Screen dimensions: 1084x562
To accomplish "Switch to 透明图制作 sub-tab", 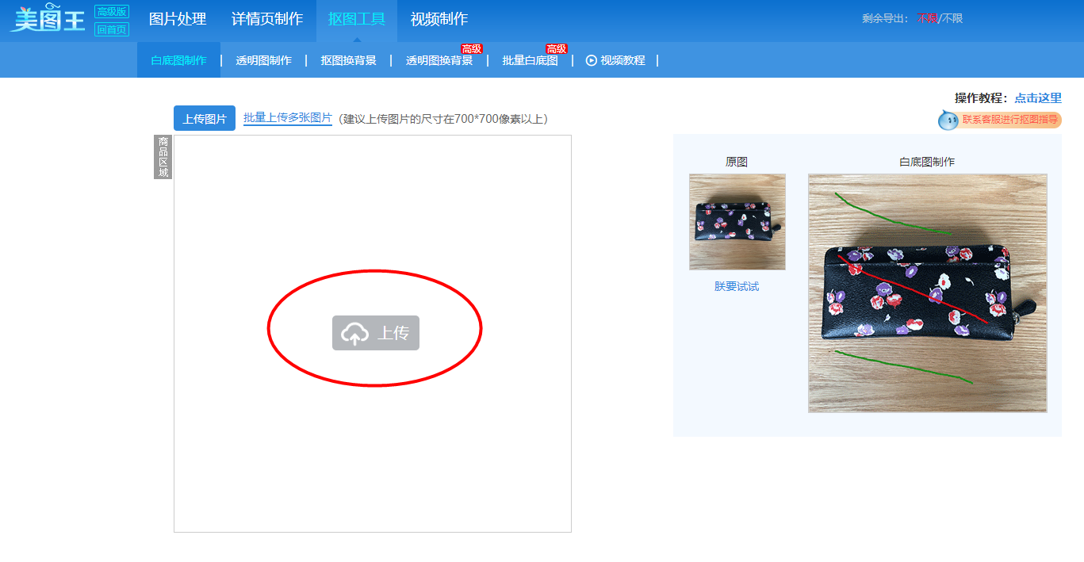I will [x=263, y=60].
